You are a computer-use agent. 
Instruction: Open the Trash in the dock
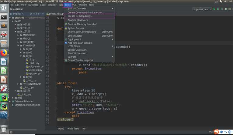[4, 129]
